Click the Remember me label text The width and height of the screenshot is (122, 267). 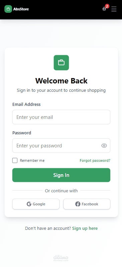click(x=32, y=160)
